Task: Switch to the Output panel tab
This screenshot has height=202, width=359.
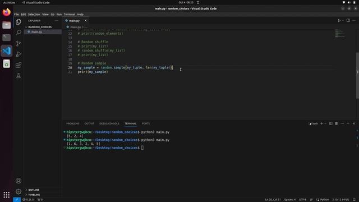Action: [x=89, y=123]
